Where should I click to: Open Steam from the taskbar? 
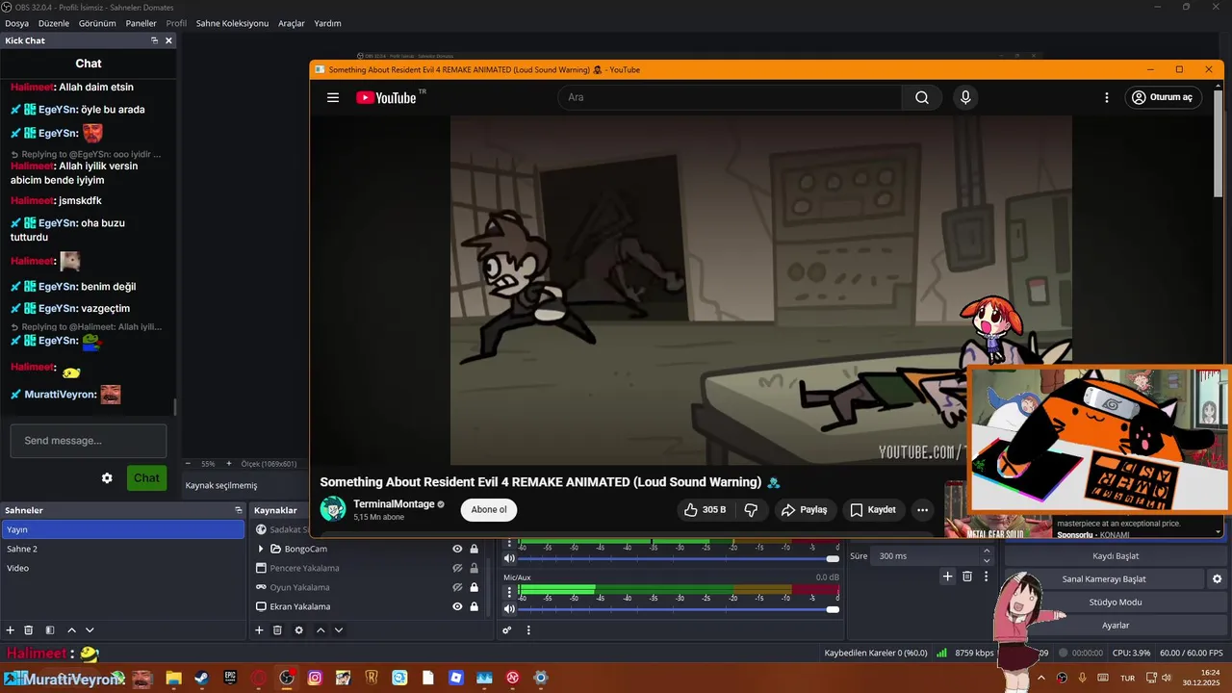tap(201, 678)
